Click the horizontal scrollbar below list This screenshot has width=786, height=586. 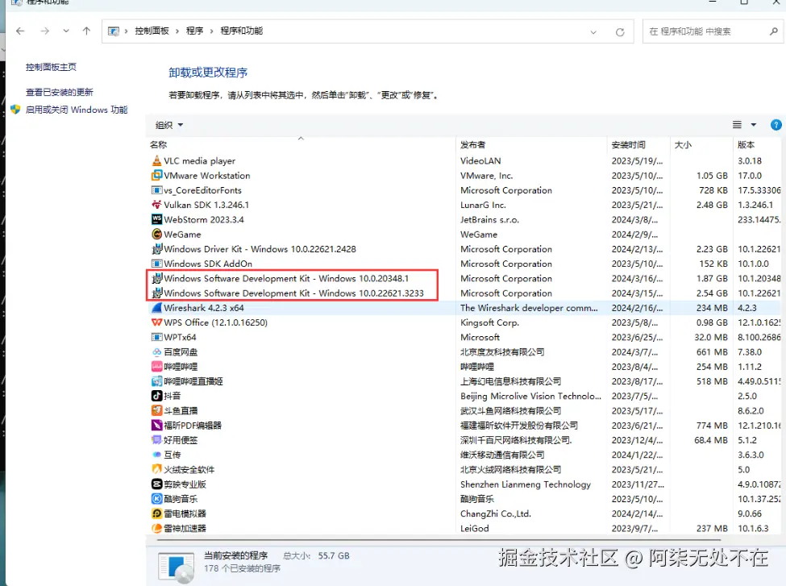pyautogui.click(x=439, y=540)
